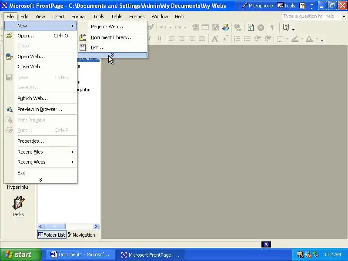Switch to Document1 Microsoft Word taskbar button
Viewport: 348px width, 261px height.
tap(80, 254)
